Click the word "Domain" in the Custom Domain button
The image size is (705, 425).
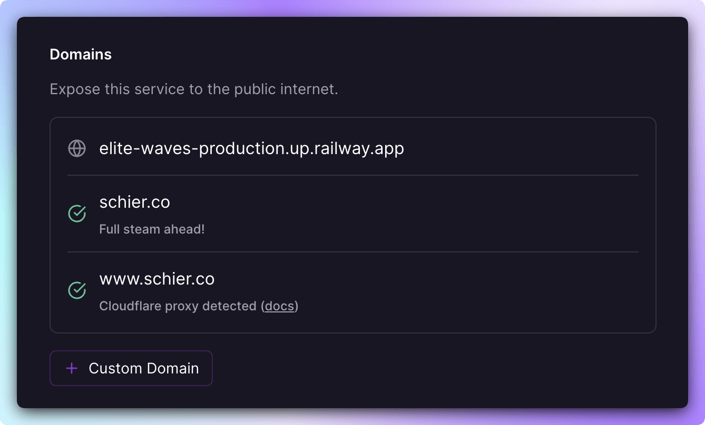pos(172,368)
